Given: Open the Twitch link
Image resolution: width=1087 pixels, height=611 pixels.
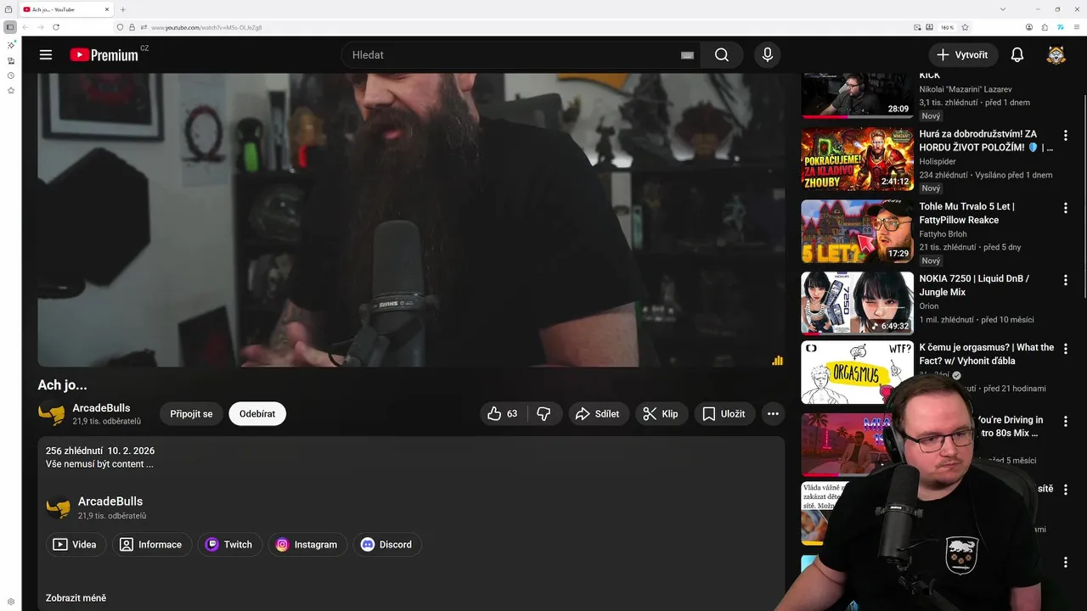Looking at the screenshot, I should tap(229, 545).
